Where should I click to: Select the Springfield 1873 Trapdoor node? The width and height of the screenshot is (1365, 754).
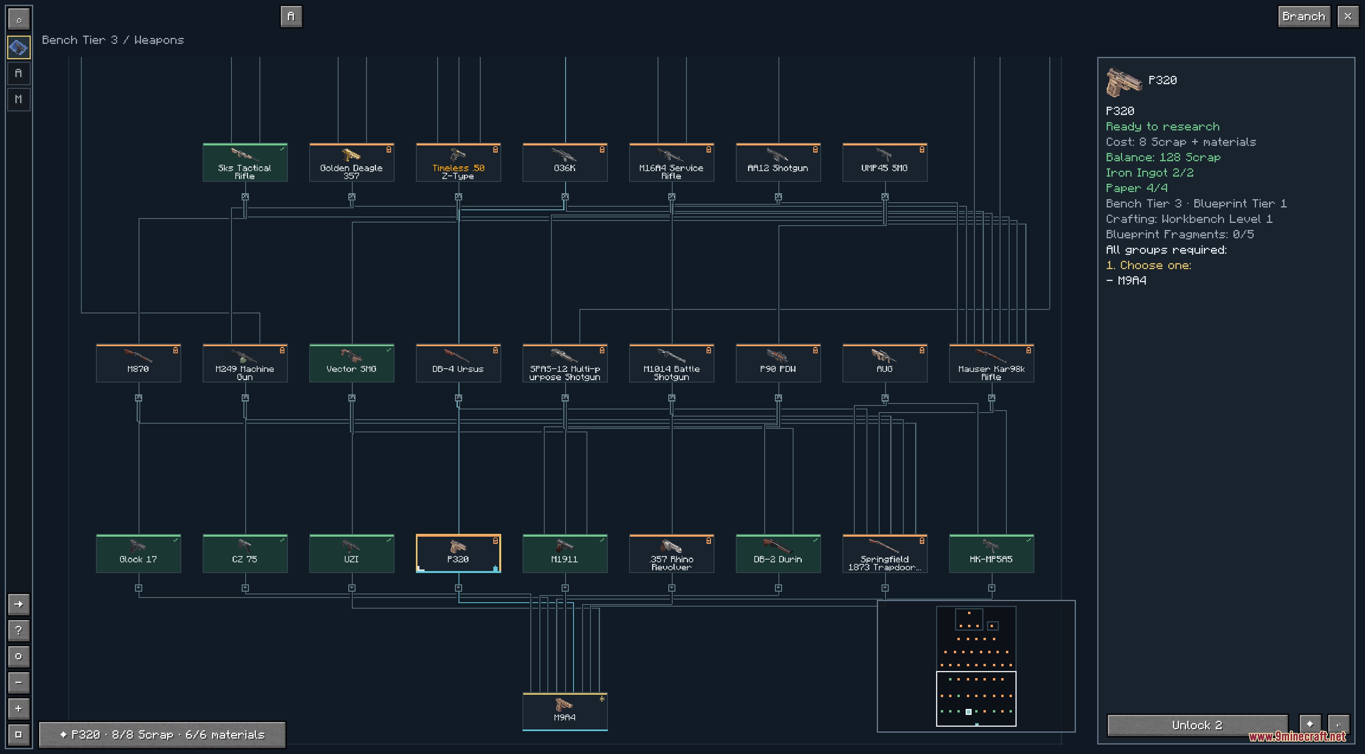coord(885,553)
